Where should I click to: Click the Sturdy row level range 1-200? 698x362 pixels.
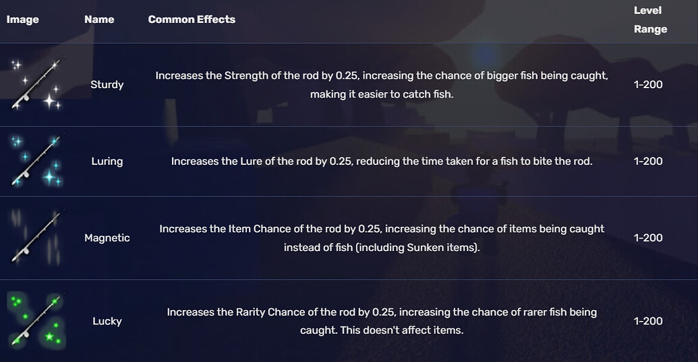pyautogui.click(x=648, y=85)
